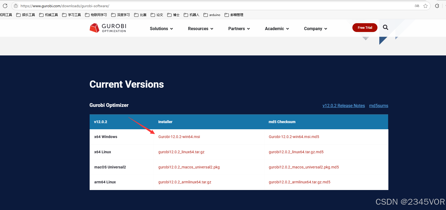
Task: Download Gurobi-12.0.2-win64.msi installer
Action: (x=179, y=137)
